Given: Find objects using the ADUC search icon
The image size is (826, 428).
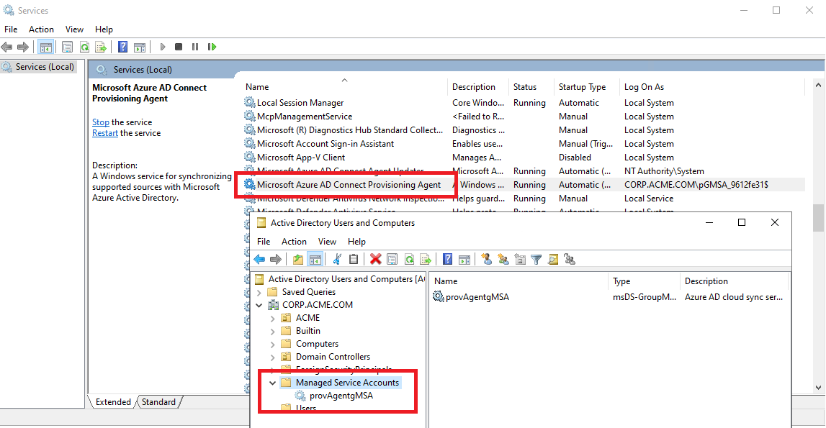Looking at the screenshot, I should 552,259.
